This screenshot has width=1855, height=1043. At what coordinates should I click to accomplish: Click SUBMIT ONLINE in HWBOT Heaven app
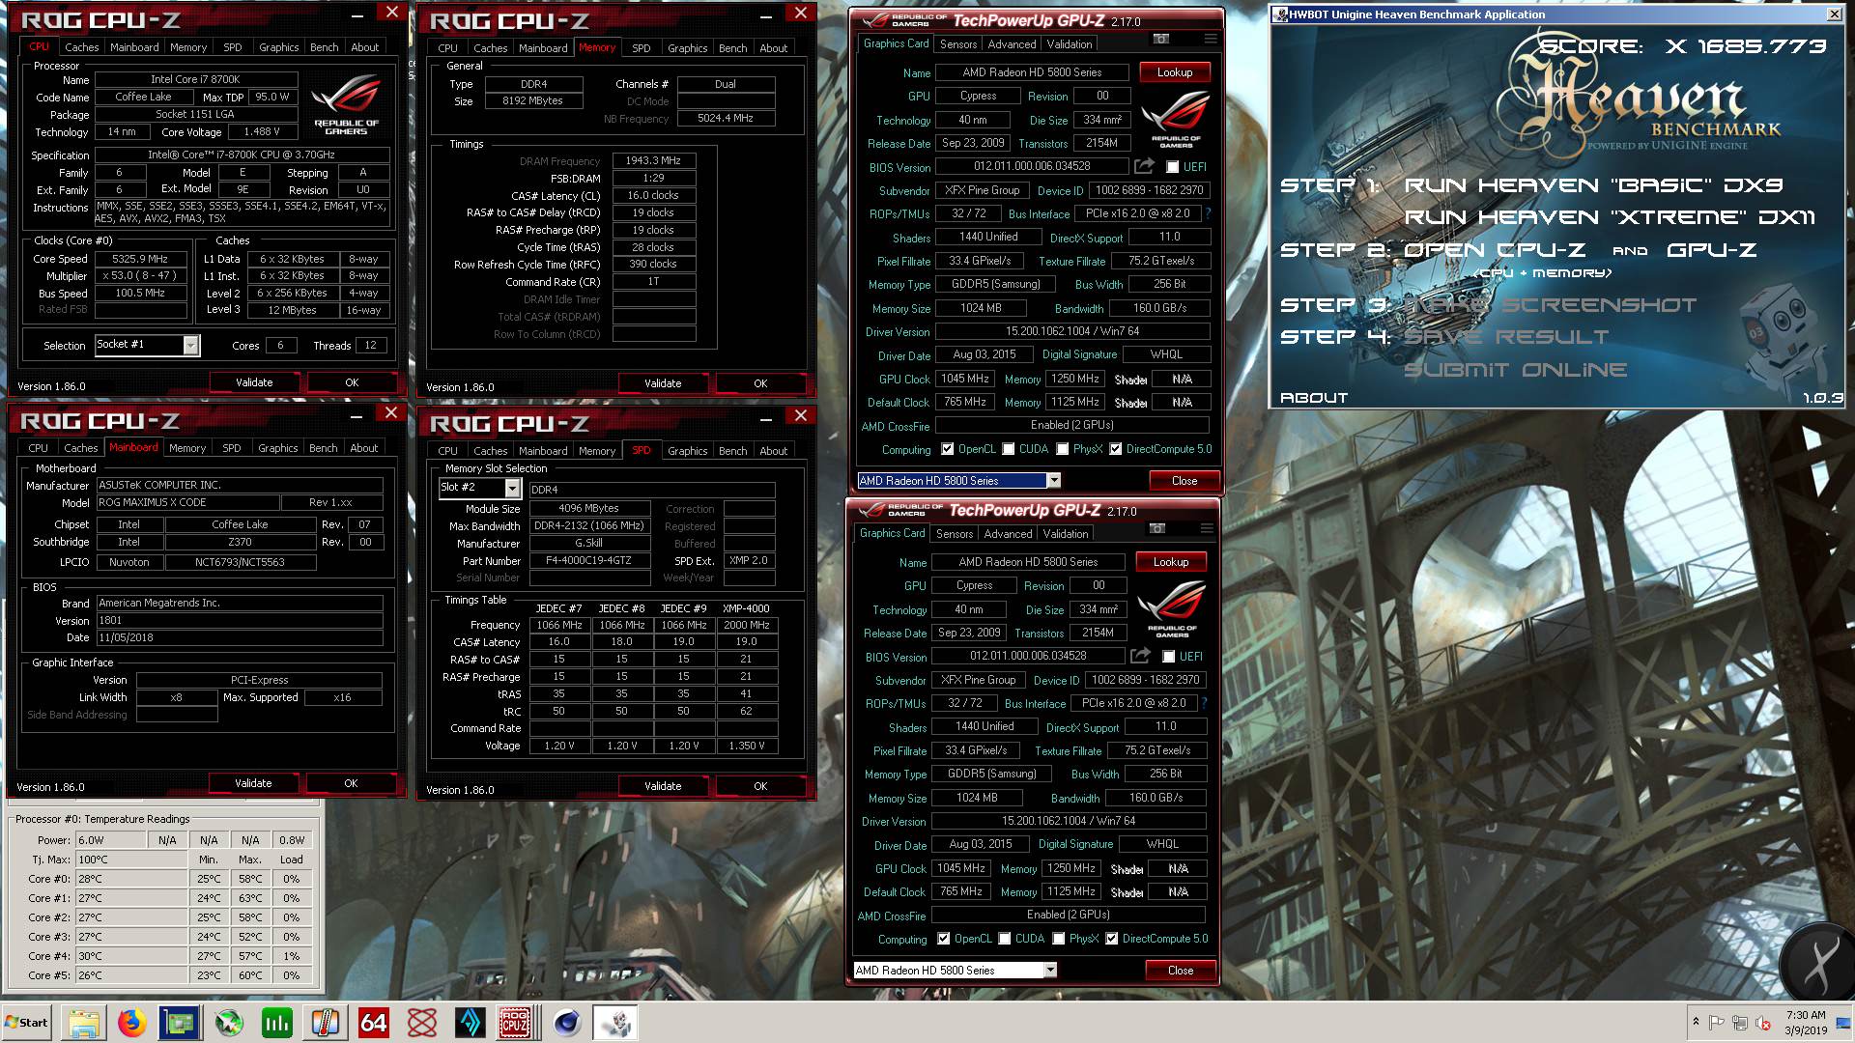coord(1515,370)
